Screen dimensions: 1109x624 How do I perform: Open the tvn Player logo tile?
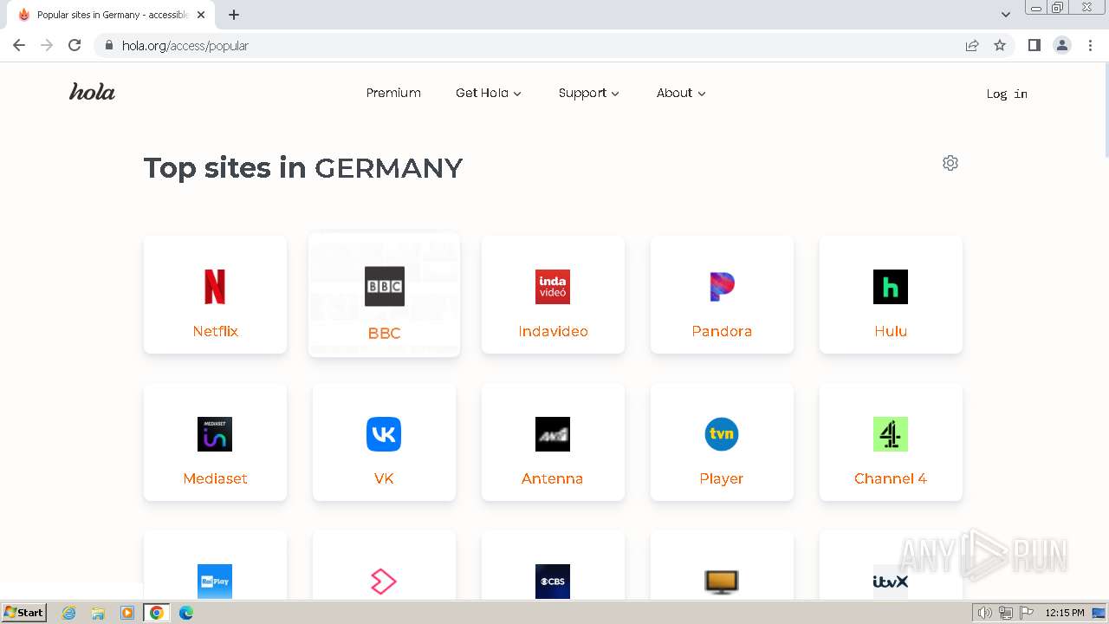pyautogui.click(x=722, y=434)
